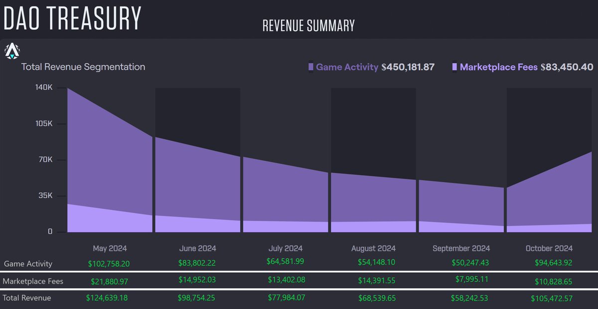Click the $102,758.20 Game Activity value
This screenshot has height=309, width=598.
(110, 264)
